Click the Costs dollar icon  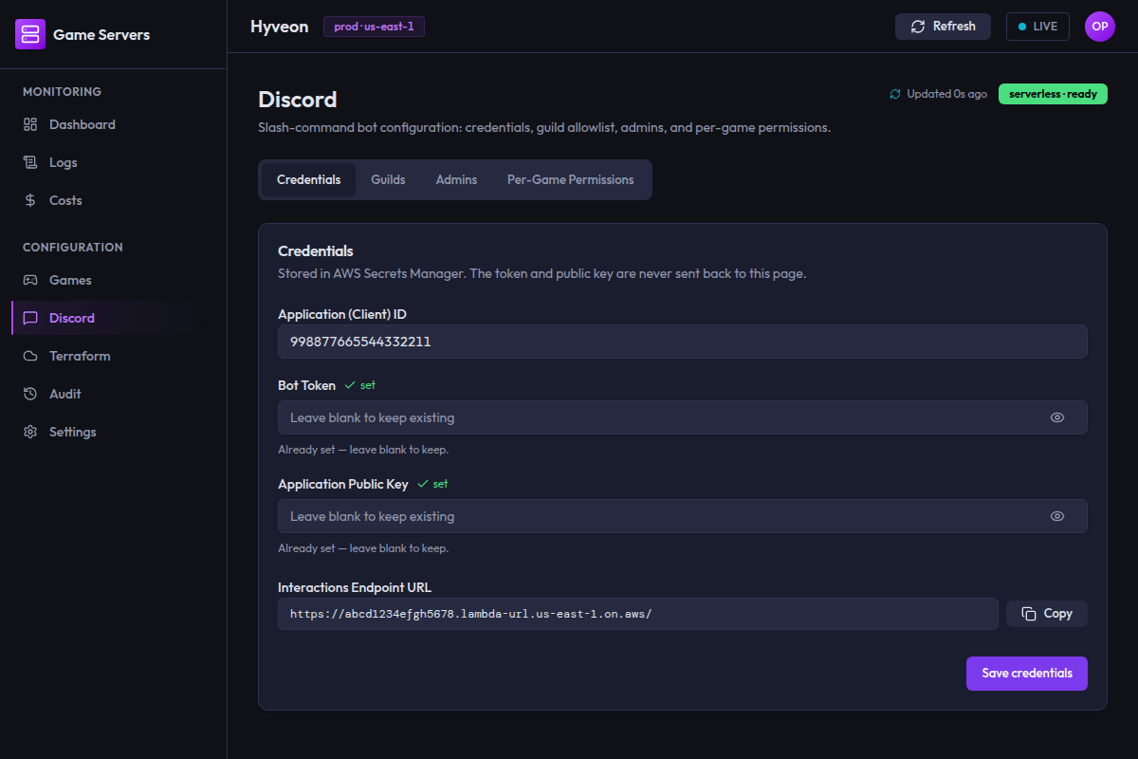point(30,200)
